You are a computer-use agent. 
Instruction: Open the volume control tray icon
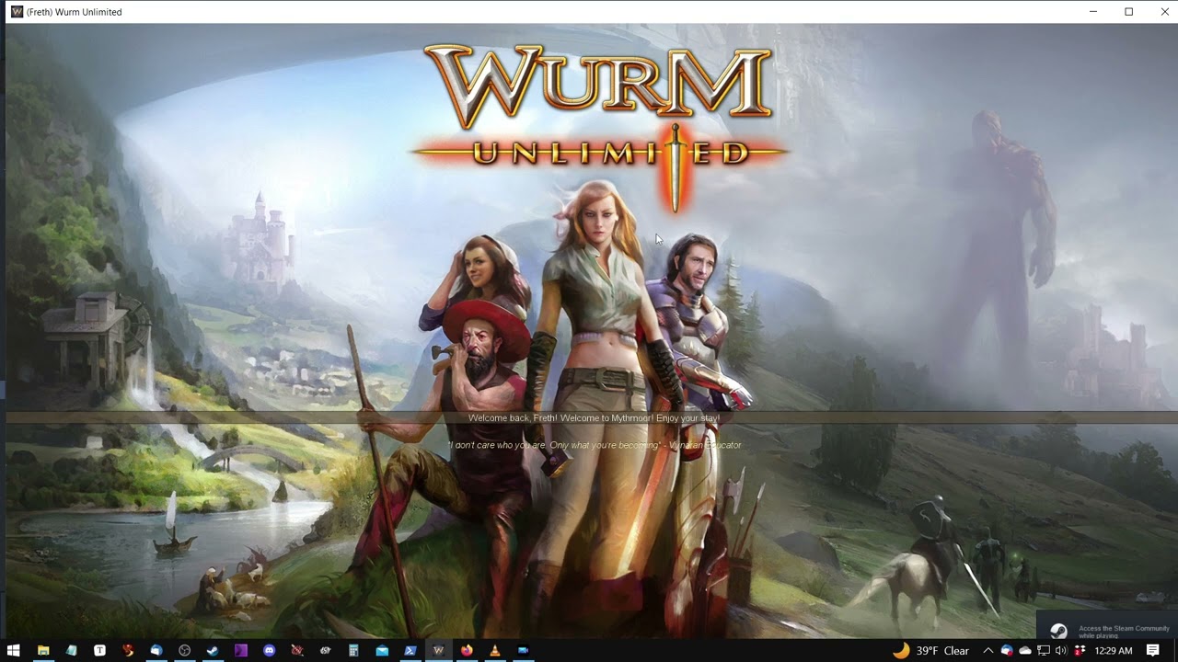click(1060, 650)
